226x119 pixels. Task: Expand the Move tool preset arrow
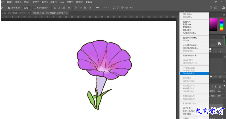[x=5, y=8]
